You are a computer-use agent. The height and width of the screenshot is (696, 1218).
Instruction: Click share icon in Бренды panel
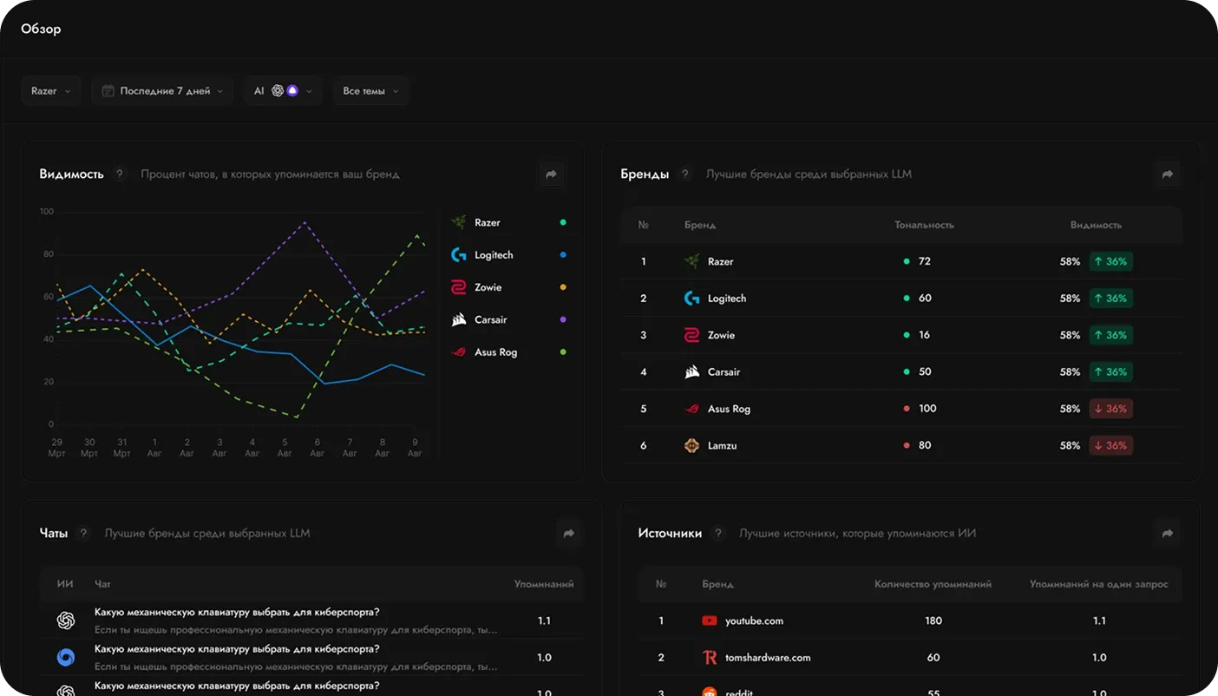[x=1168, y=174]
